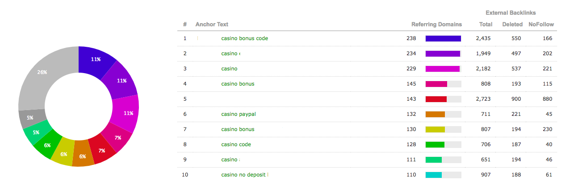Open the 'casino no deposit' anchor text link
Viewport: 578px width, 193px height.
[244, 175]
